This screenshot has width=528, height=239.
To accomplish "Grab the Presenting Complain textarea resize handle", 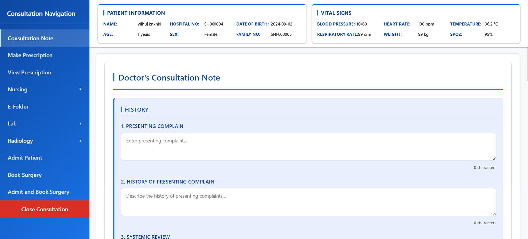I will coord(494,158).
